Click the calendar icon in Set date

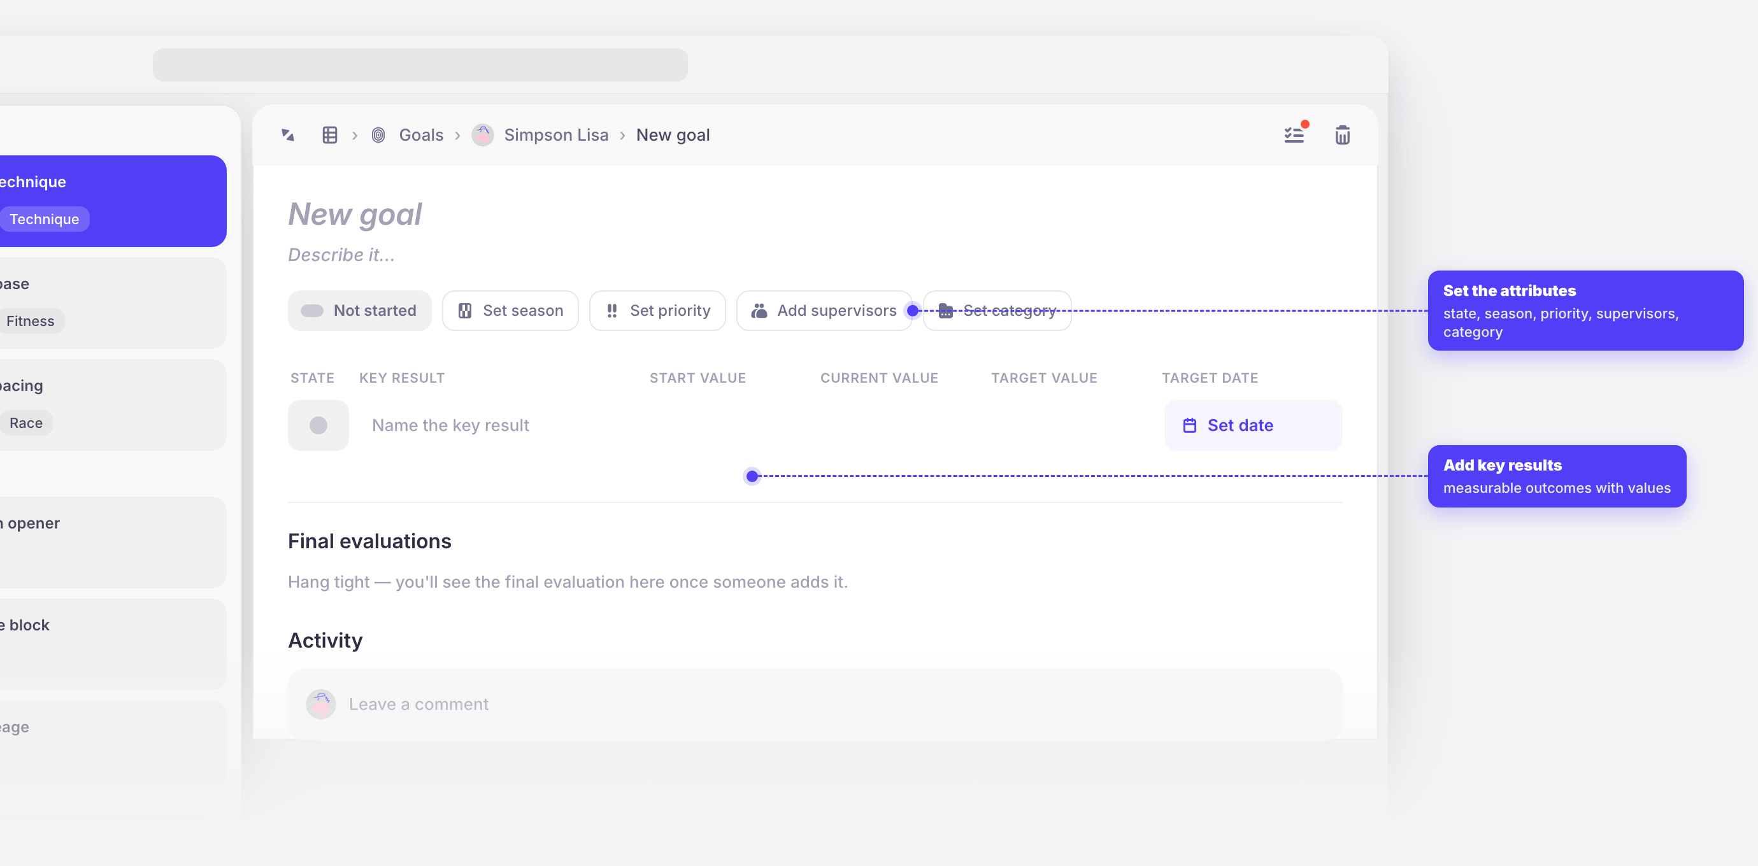point(1190,425)
